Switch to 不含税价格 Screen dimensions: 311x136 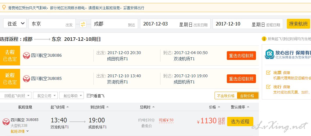point(226,96)
